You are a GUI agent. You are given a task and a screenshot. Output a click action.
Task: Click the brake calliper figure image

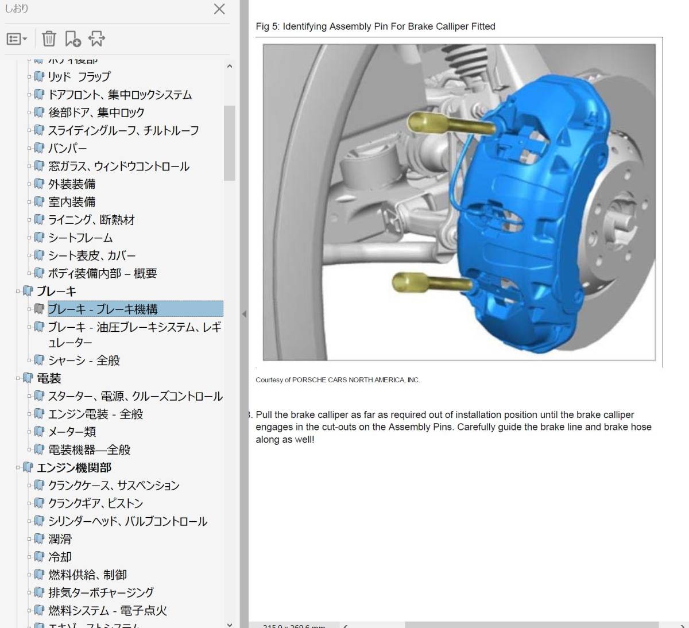(x=459, y=202)
